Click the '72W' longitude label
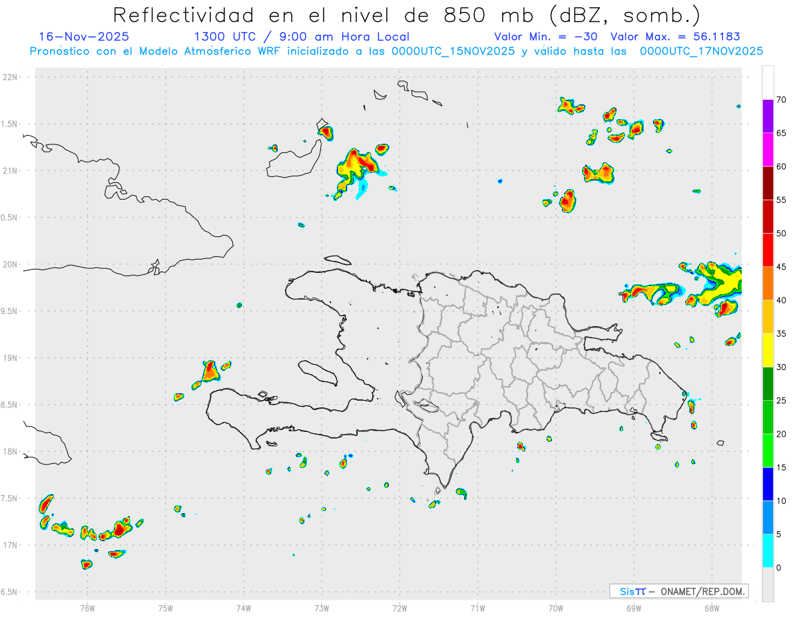 point(400,608)
